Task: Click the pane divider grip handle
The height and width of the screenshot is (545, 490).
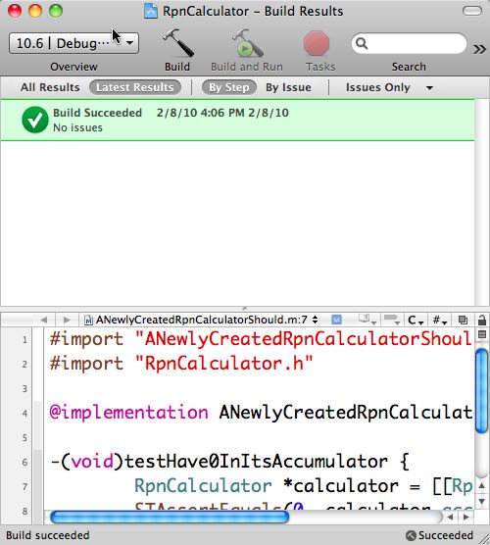Action: click(245, 309)
